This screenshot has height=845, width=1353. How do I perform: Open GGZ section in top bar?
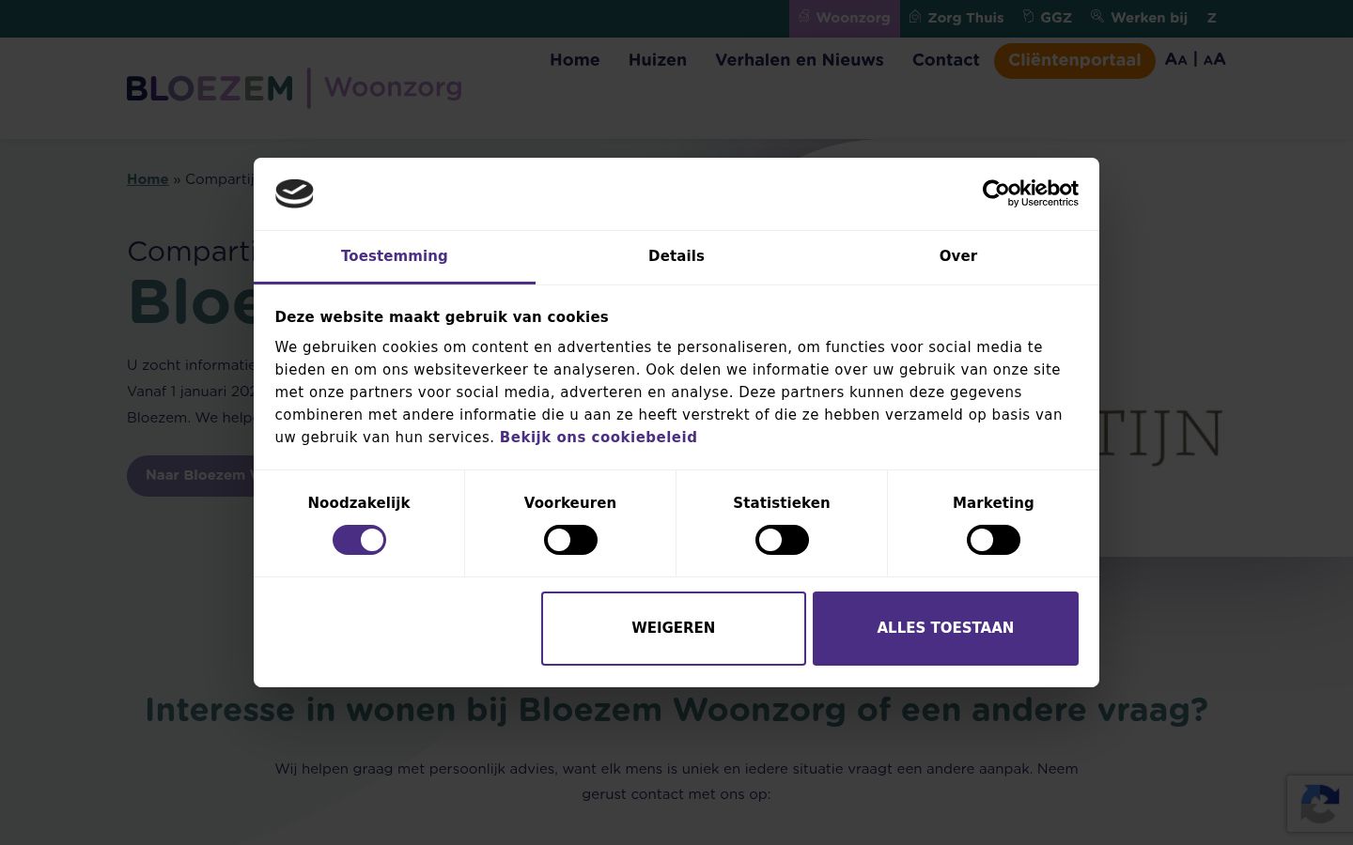point(1048,18)
